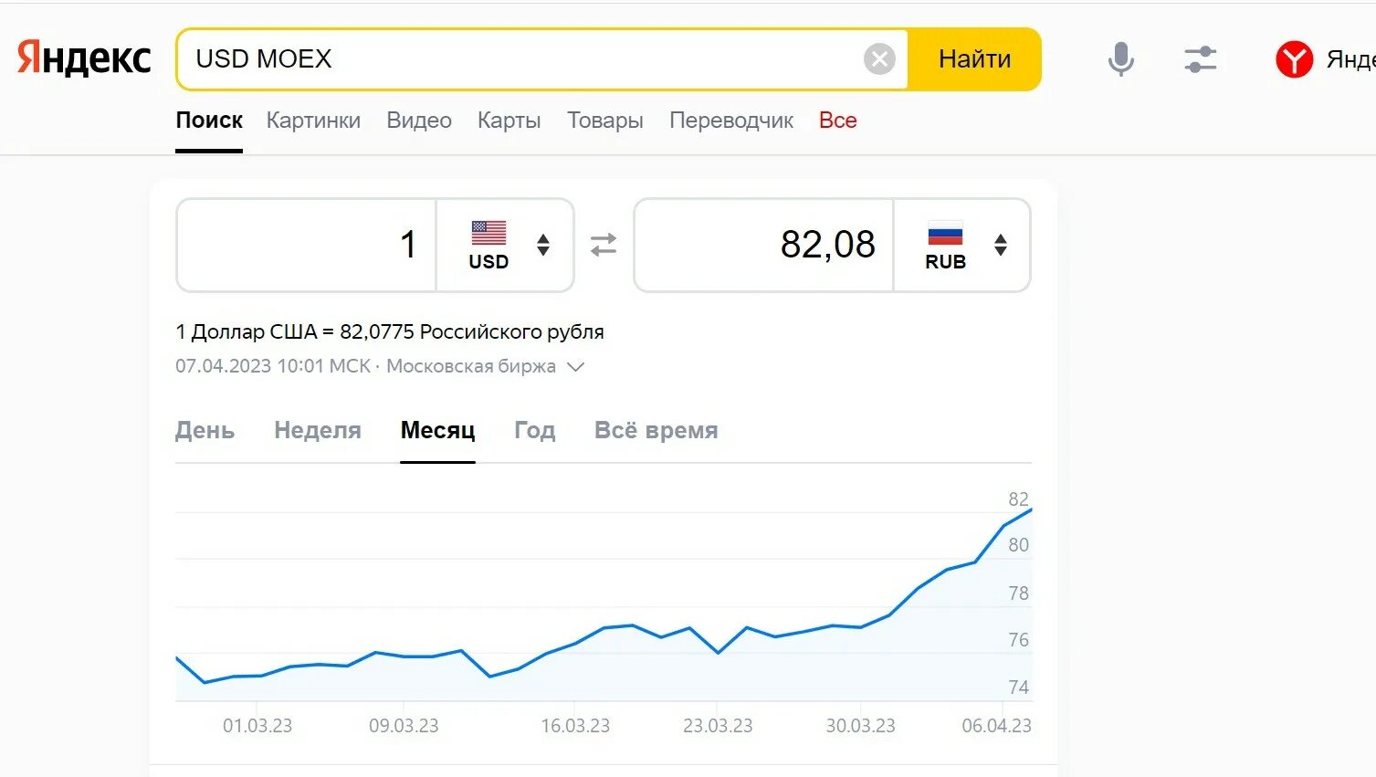This screenshot has width=1376, height=777.
Task: Click the red Yandex browser icon
Action: coord(1294,59)
